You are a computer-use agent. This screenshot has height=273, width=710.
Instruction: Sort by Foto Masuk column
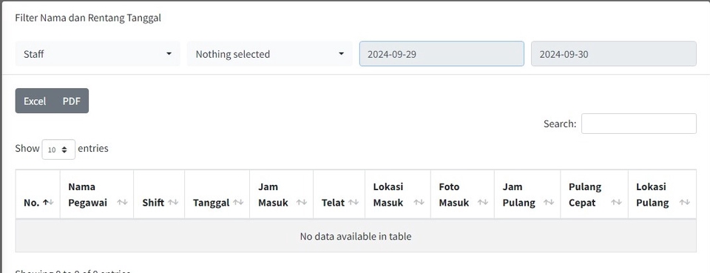[462, 195]
